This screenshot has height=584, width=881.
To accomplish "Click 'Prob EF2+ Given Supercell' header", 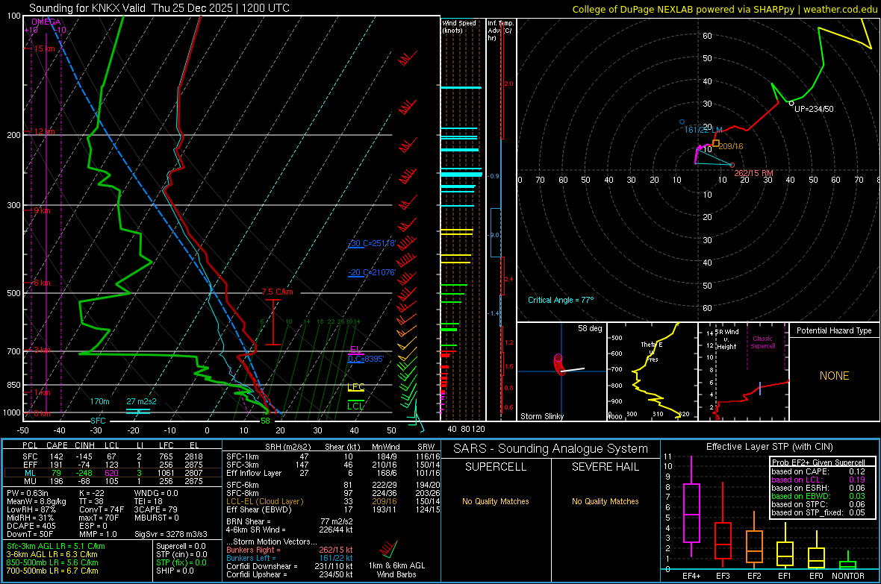I will (x=818, y=462).
